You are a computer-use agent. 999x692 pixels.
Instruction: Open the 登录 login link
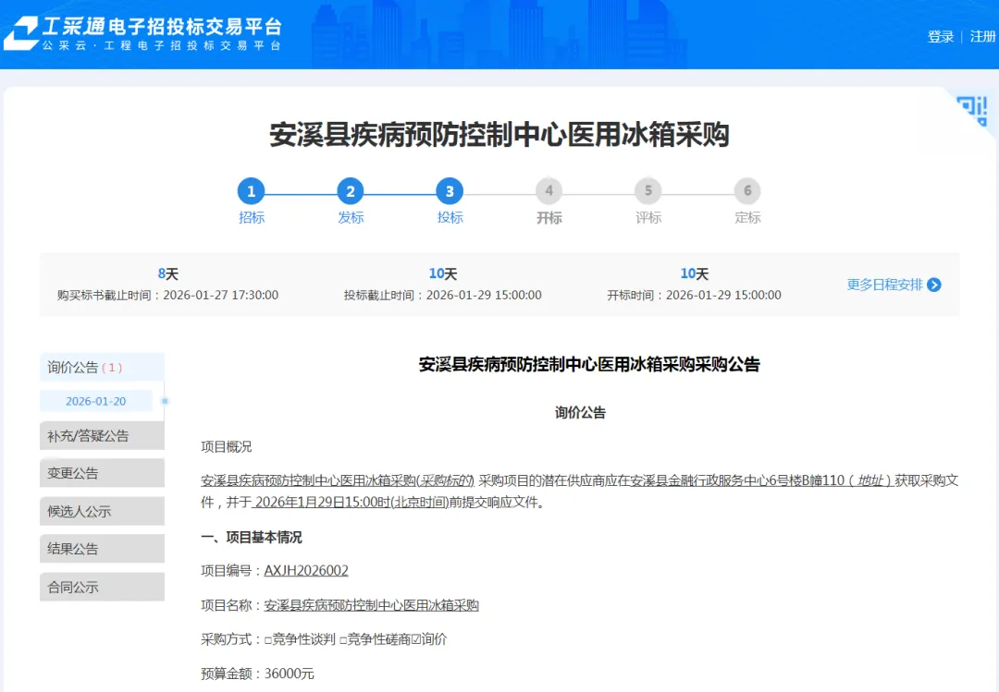pyautogui.click(x=941, y=37)
